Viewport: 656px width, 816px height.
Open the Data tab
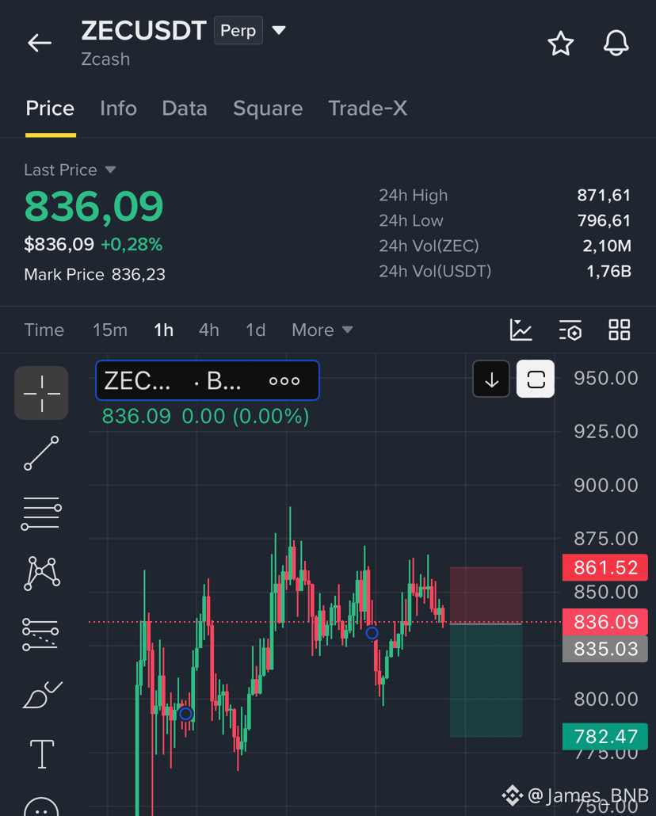pos(185,109)
